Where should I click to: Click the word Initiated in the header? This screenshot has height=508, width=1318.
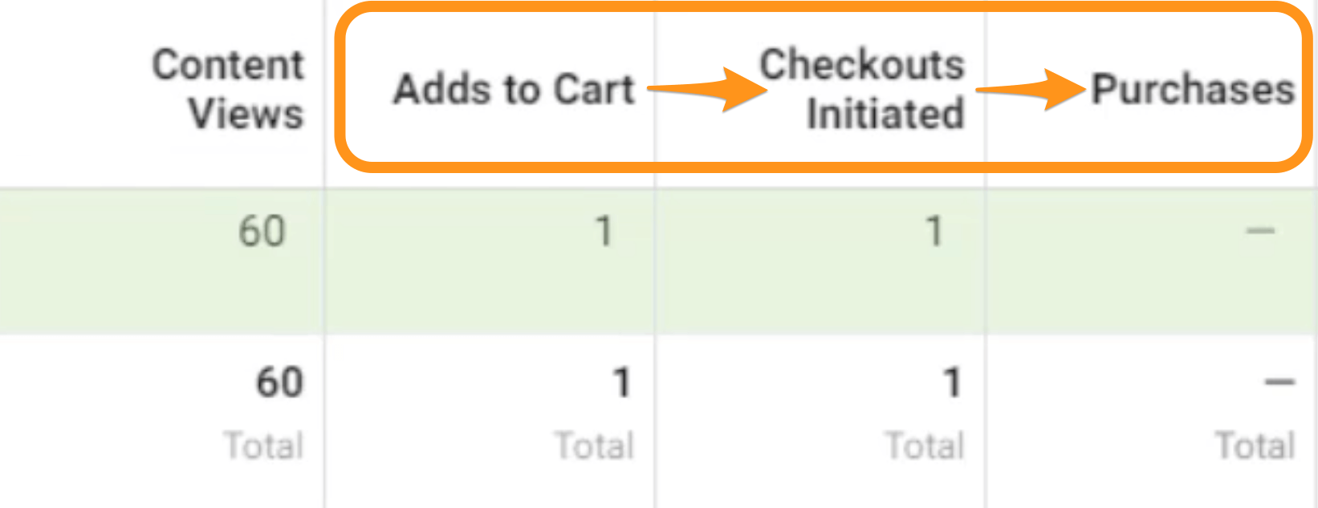[x=885, y=113]
